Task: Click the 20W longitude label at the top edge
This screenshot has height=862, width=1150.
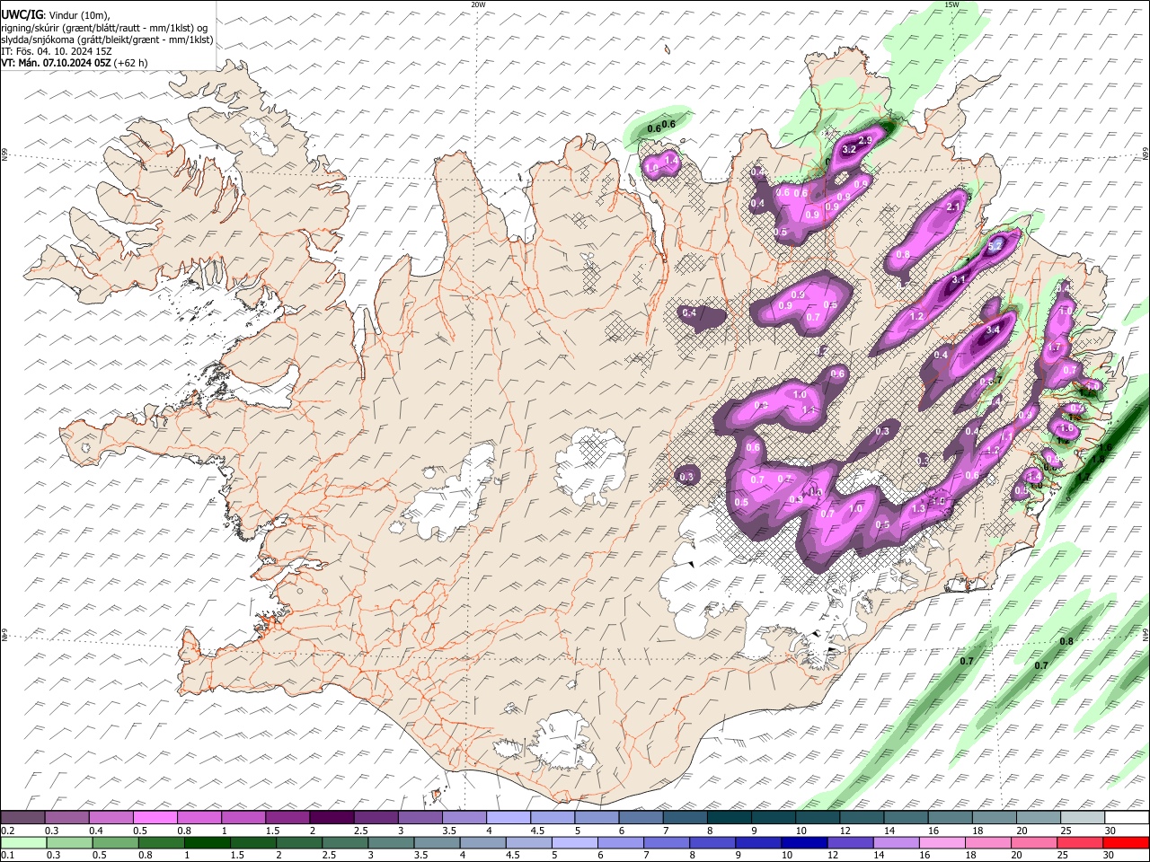Action: [x=478, y=4]
